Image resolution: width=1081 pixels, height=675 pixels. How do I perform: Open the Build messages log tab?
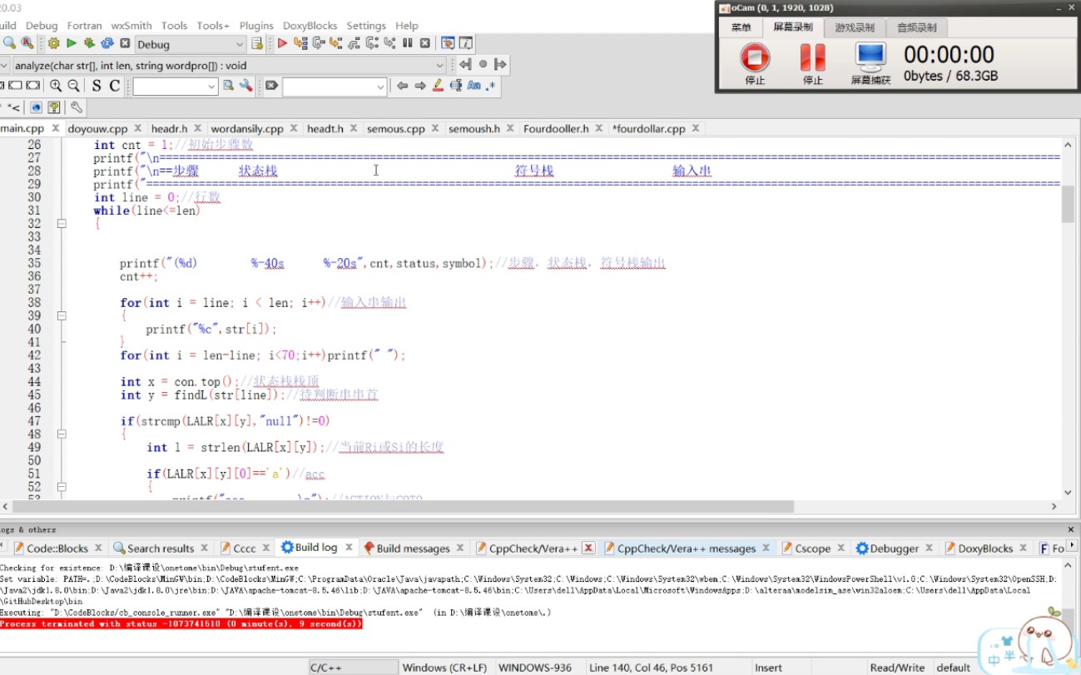413,548
